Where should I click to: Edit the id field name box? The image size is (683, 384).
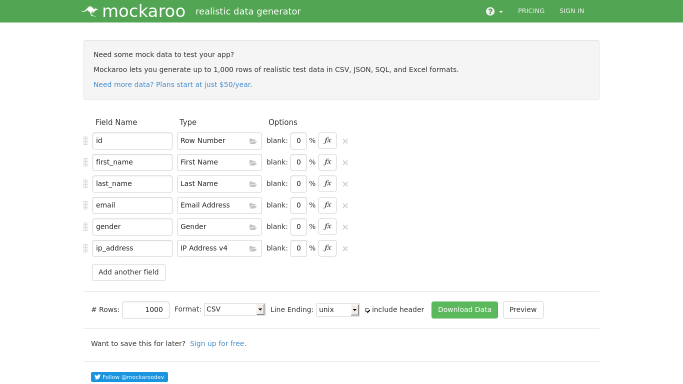click(x=132, y=141)
